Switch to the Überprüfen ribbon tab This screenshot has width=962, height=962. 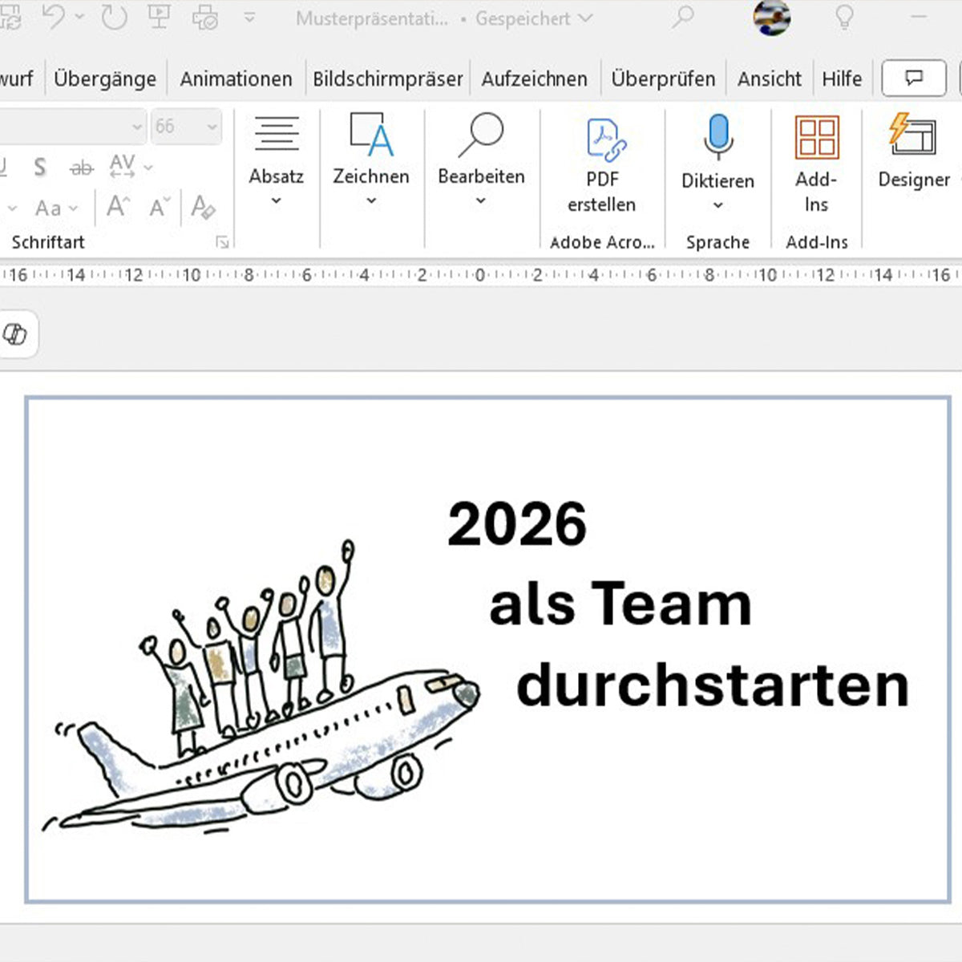click(x=663, y=78)
